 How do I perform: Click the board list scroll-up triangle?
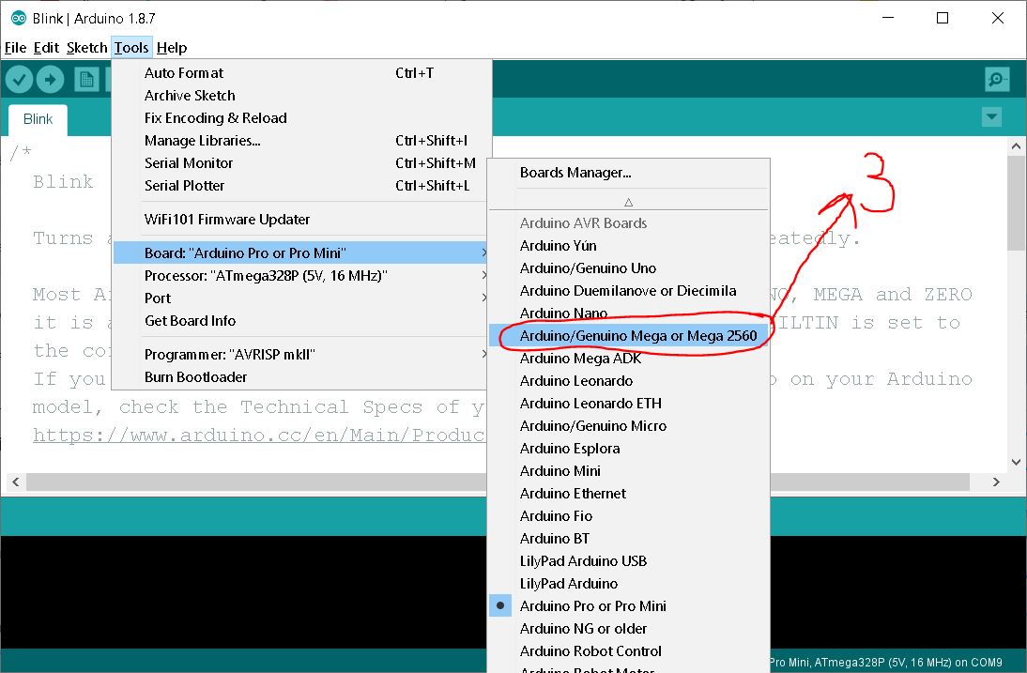click(629, 203)
